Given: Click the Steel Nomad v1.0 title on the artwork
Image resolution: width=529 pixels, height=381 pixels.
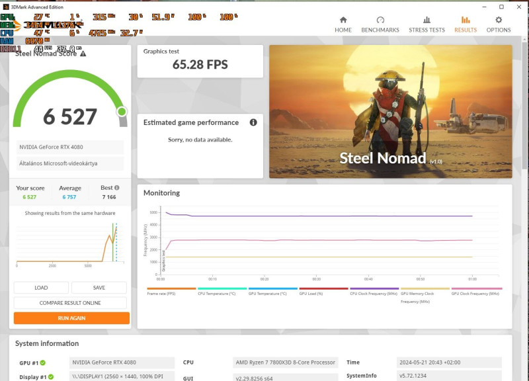Looking at the screenshot, I should [x=391, y=158].
